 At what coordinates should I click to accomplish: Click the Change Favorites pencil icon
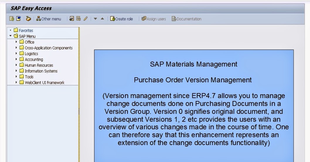pos(85,19)
